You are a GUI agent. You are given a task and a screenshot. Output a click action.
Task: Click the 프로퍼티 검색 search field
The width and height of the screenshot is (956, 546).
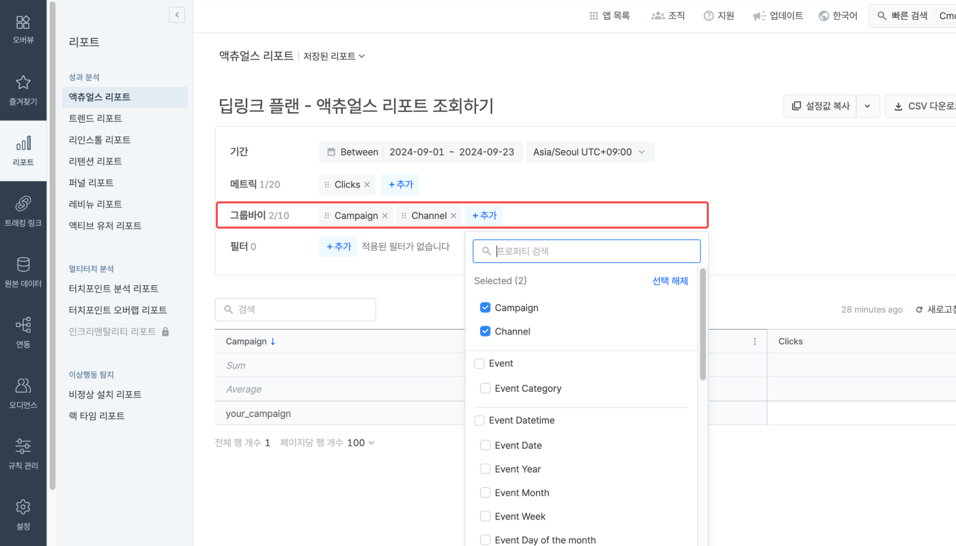[587, 251]
